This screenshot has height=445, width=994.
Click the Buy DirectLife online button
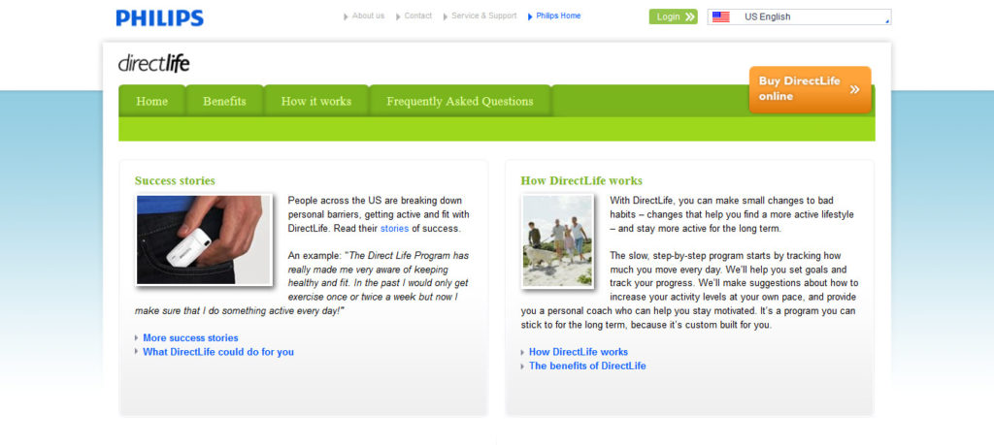(x=811, y=89)
